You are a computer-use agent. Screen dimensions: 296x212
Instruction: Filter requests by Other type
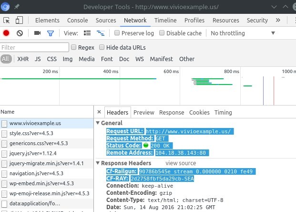[x=187, y=59]
